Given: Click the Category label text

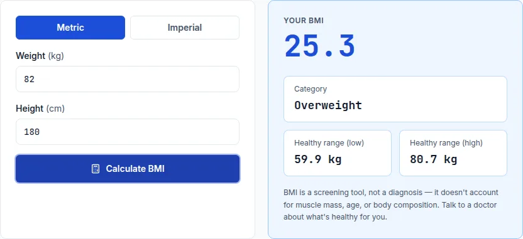Looking at the screenshot, I should click(x=311, y=89).
